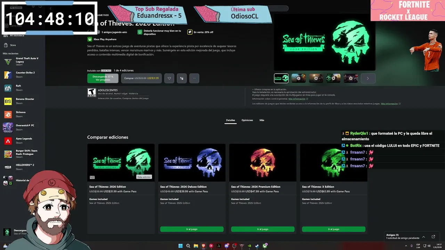Click Comprar for USD$31.99
Screen dimensions: 445x250
[141, 78]
